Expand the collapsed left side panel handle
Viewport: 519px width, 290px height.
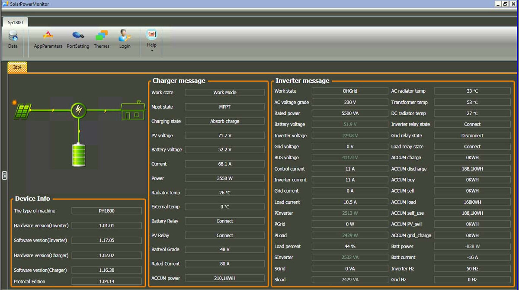point(5,175)
